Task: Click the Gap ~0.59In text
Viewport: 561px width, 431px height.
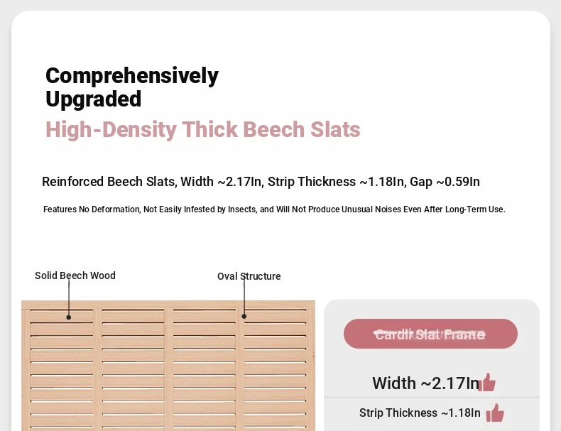Action: point(445,182)
